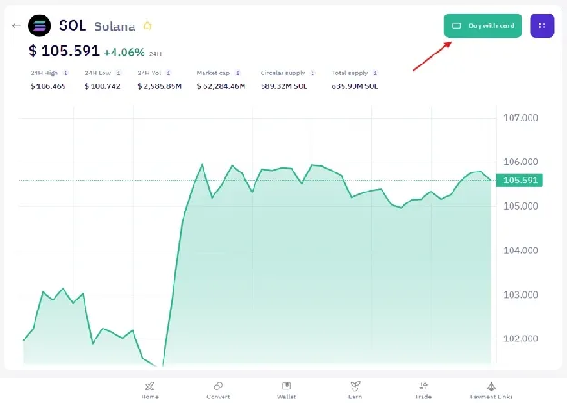Click the $ 100.742 low value

tap(103, 86)
